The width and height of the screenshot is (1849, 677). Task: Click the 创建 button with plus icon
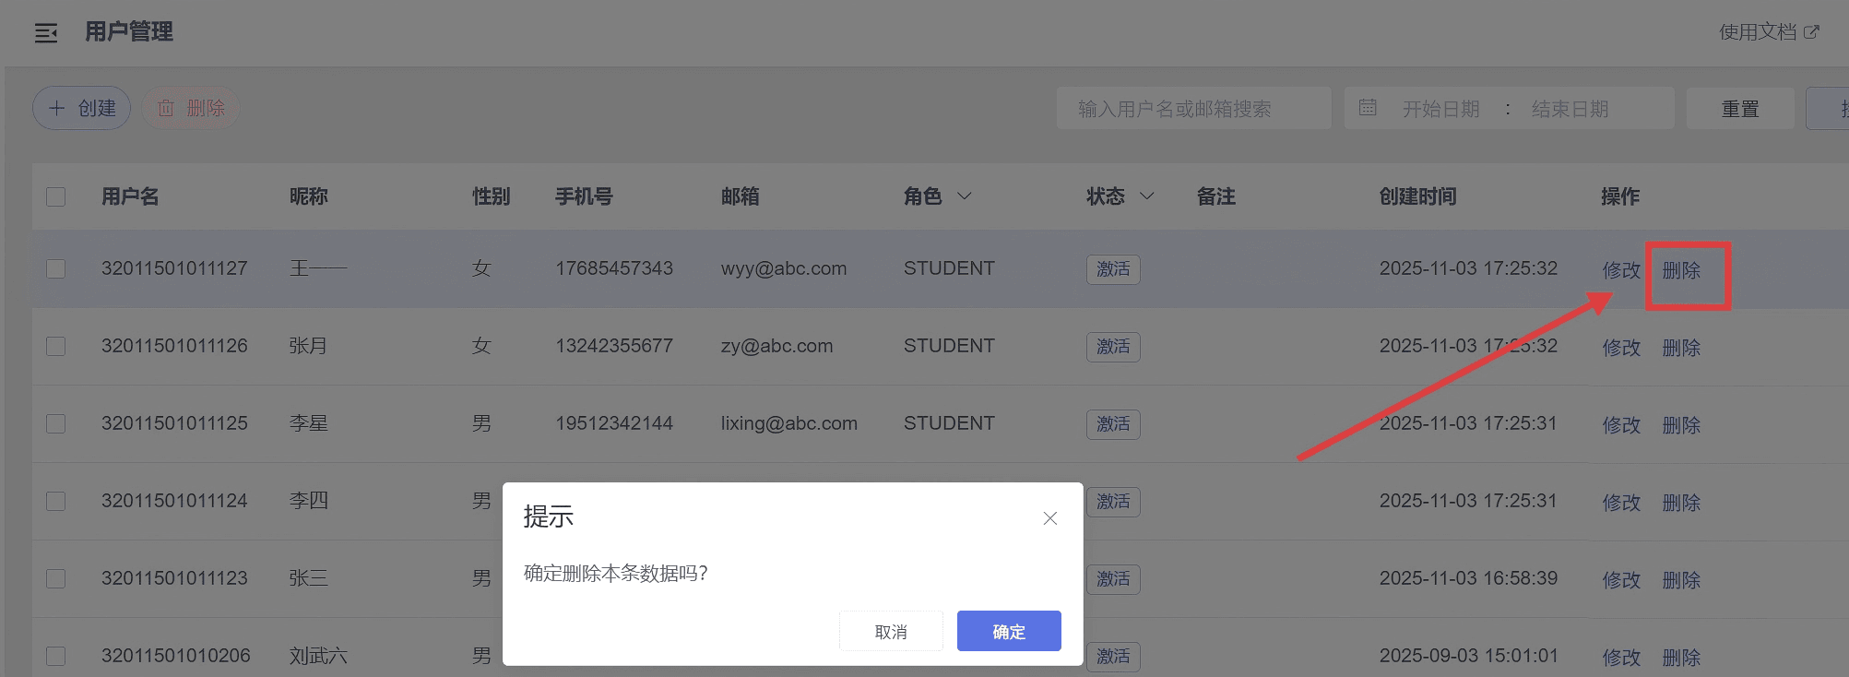point(82,108)
